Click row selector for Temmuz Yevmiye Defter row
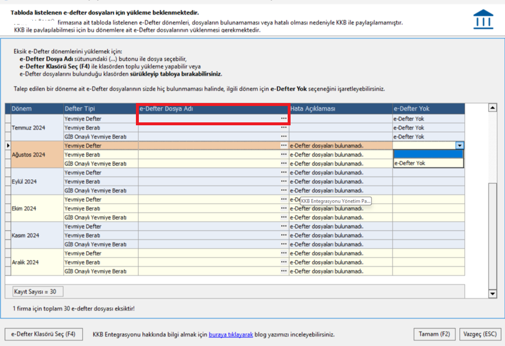The image size is (505, 346). pyautogui.click(x=8, y=118)
